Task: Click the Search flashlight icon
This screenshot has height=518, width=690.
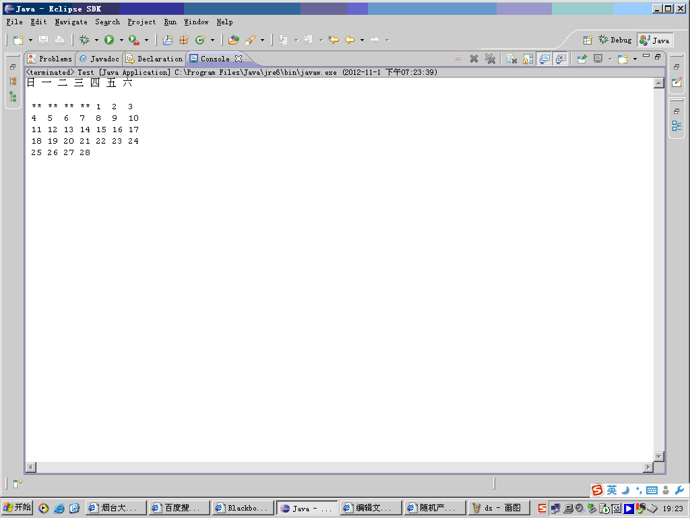Action: click(x=250, y=40)
